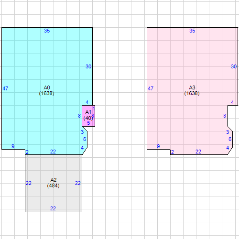This screenshot has width=239, height=239.
Task: Select the A1 (40) area label
Action: coord(88,115)
